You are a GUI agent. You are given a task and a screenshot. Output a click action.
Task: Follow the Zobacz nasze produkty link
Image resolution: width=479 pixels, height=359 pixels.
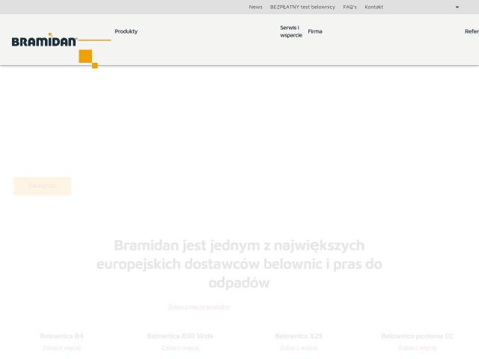(199, 307)
